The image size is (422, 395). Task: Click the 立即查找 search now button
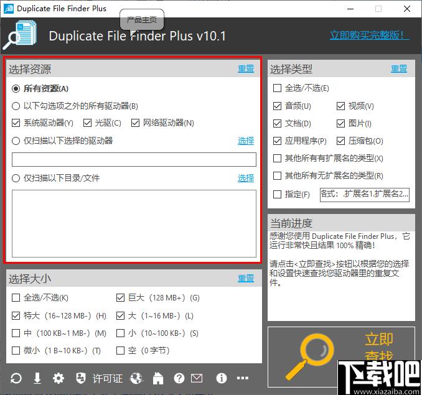tap(341, 351)
